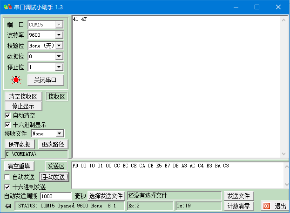Click receive area scrollbar down arrow
This screenshot has width=290, height=213.
click(x=283, y=153)
